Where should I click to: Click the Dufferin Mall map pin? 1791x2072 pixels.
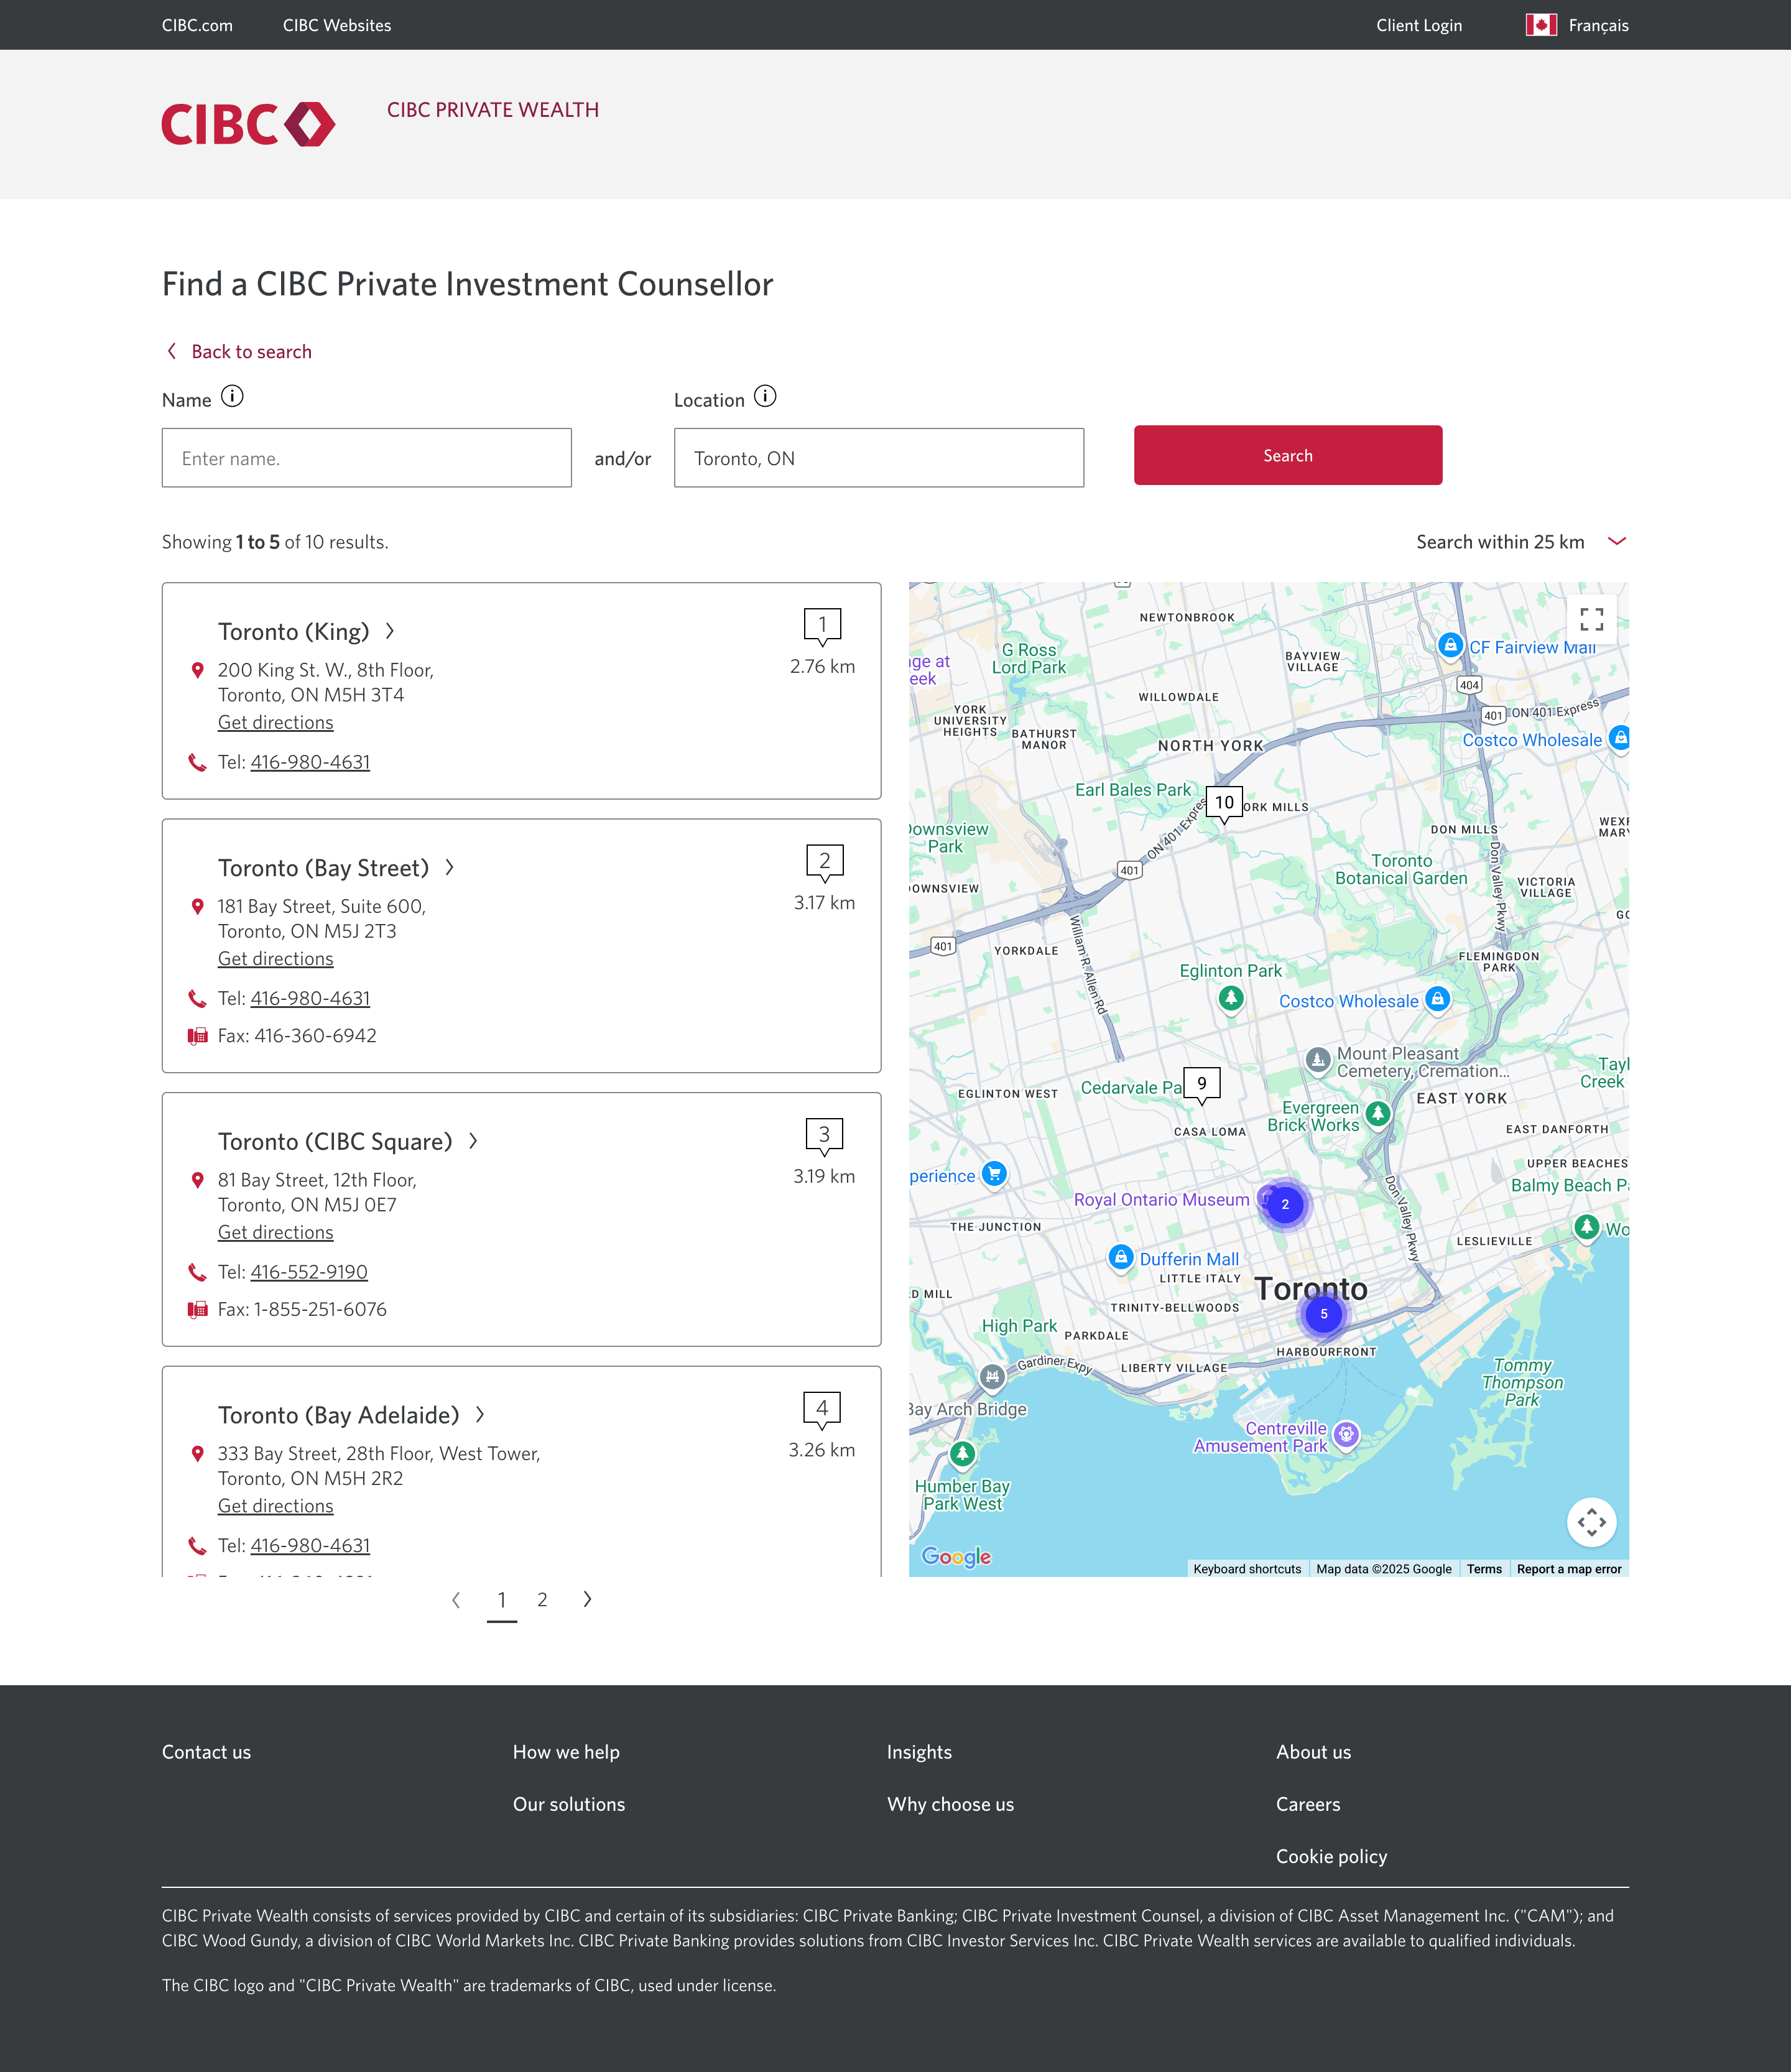point(1121,1257)
